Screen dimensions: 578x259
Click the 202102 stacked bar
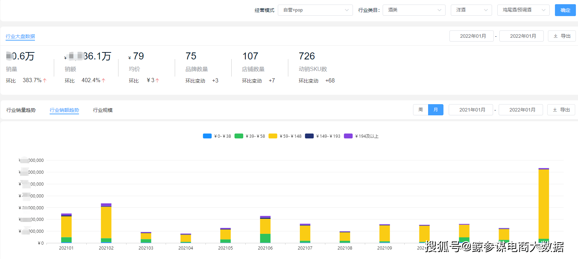tap(106, 223)
